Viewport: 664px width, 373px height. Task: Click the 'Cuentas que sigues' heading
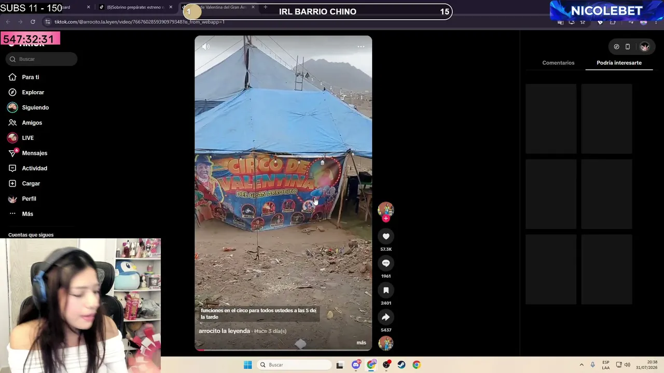click(x=31, y=235)
